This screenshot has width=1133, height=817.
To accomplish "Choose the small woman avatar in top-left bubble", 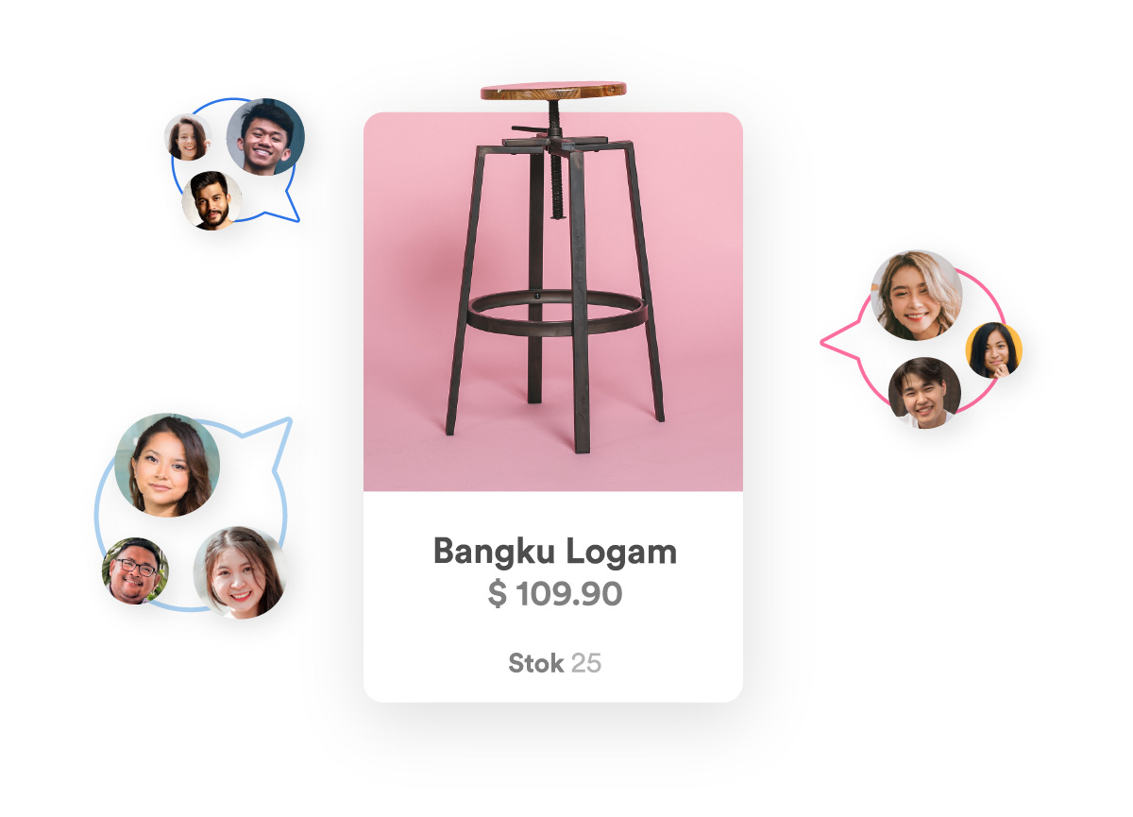I will 187,138.
